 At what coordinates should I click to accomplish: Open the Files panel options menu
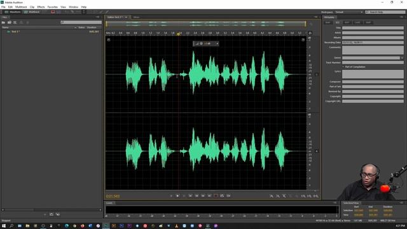pyautogui.click(x=97, y=17)
